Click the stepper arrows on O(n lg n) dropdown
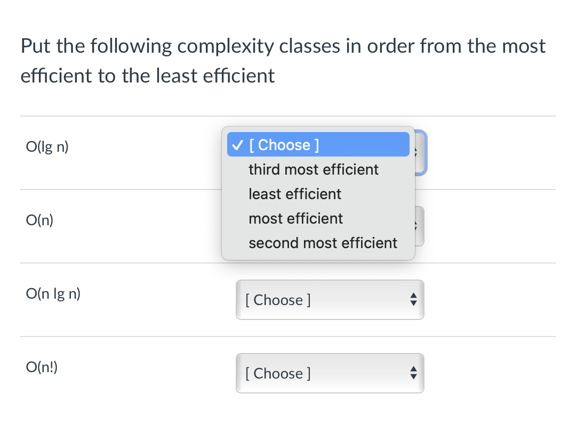The width and height of the screenshot is (577, 427). click(x=413, y=299)
